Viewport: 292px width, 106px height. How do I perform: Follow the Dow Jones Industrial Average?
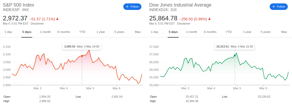[279, 7]
